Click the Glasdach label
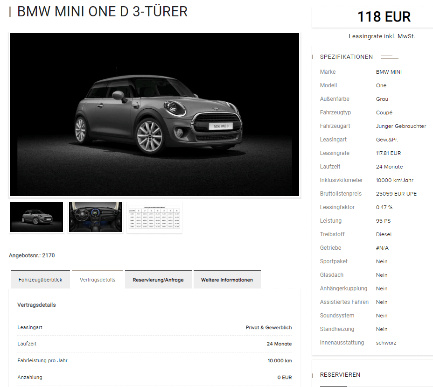The height and width of the screenshot is (387, 433). click(x=332, y=275)
